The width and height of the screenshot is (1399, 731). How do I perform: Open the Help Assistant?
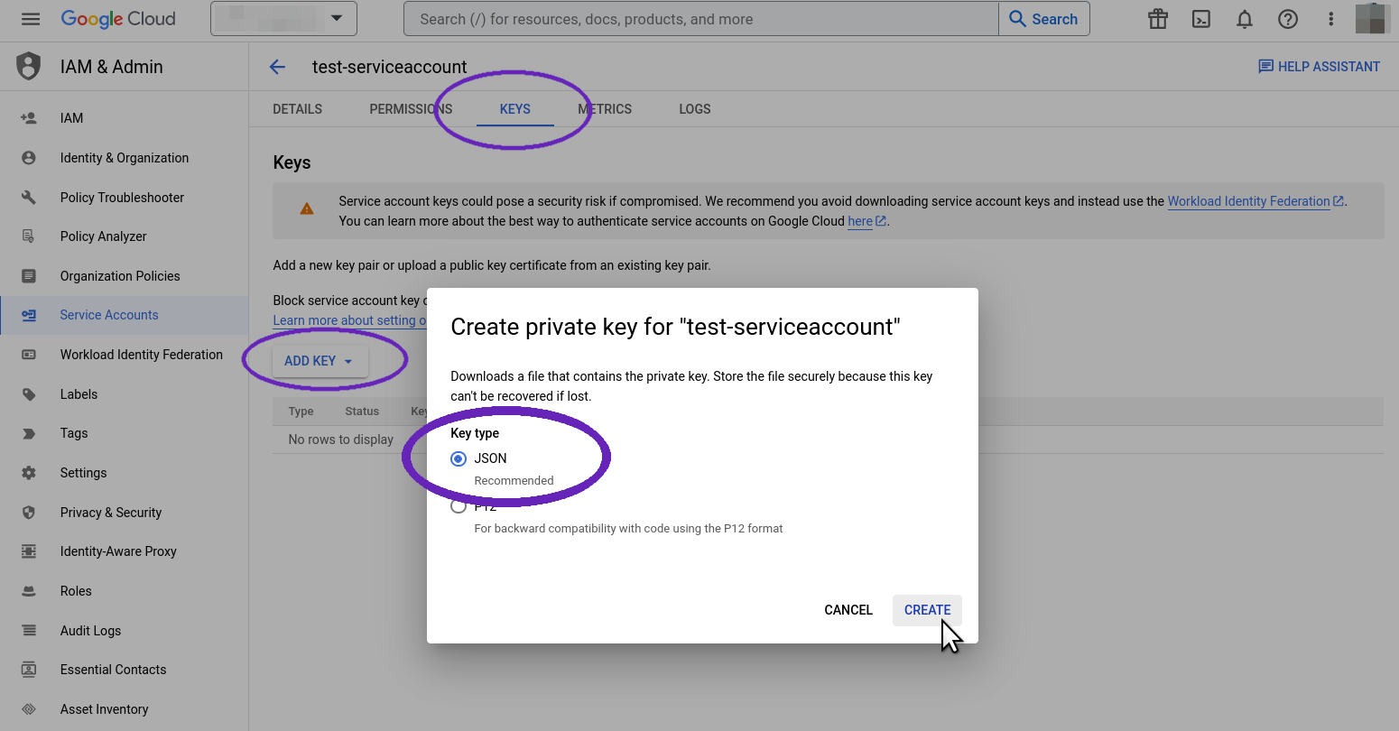1319,66
